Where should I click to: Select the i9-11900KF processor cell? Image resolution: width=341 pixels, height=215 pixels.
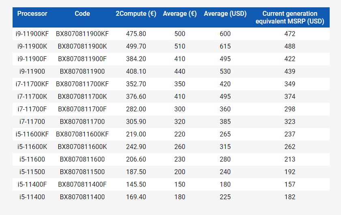[x=32, y=34]
